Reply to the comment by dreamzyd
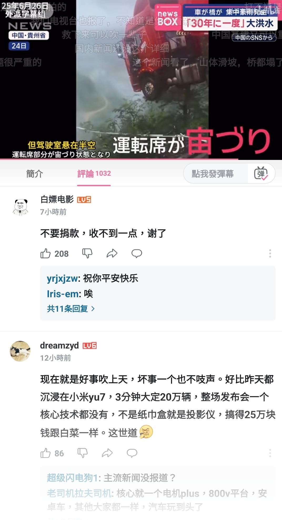Image resolution: width=282 pixels, height=520 pixels. point(132,453)
